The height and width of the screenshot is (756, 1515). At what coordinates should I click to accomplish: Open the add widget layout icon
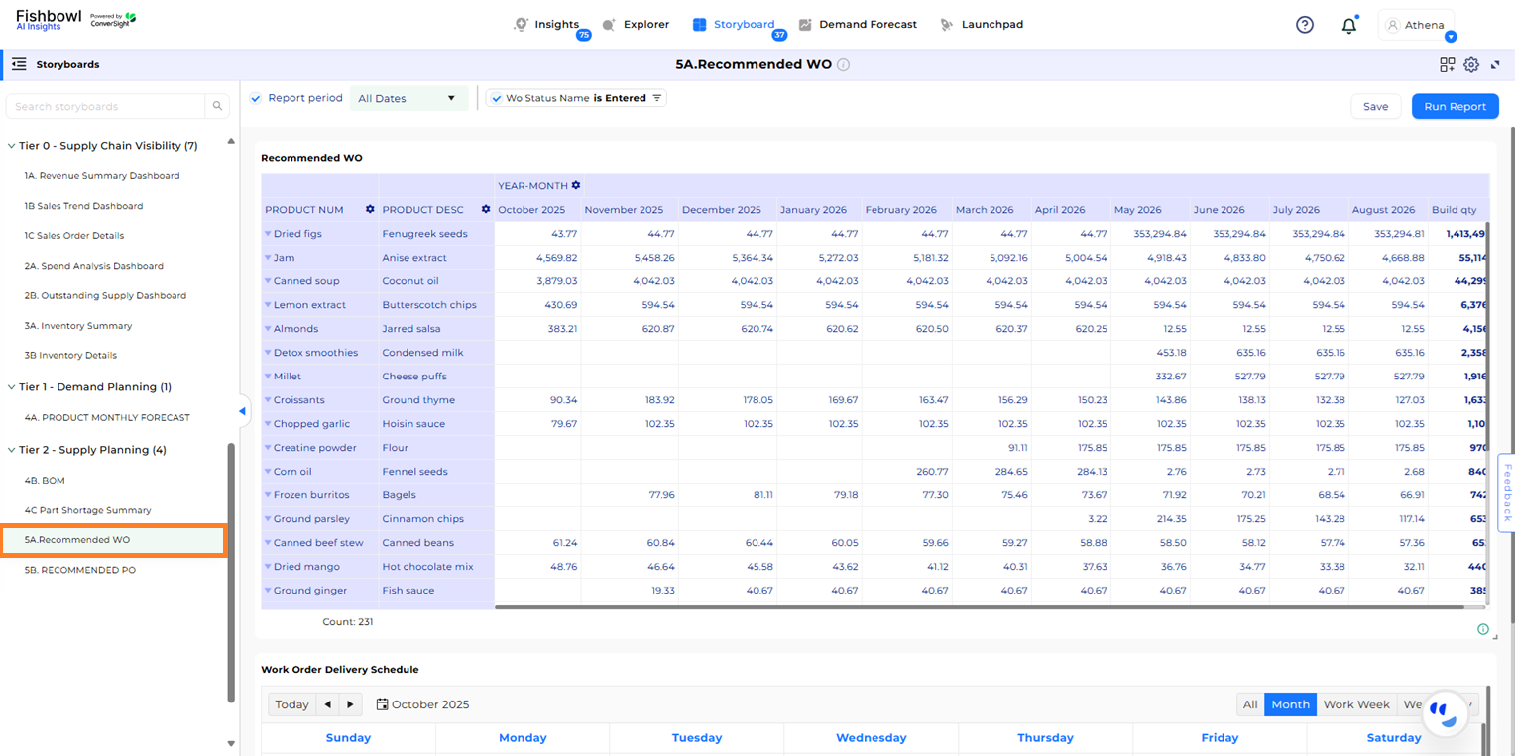(x=1448, y=64)
